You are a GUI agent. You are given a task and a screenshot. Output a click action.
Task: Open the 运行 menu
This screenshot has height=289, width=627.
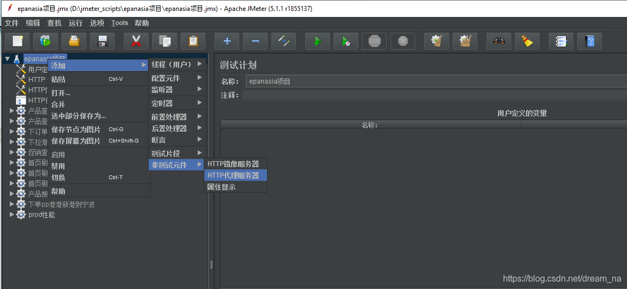[75, 23]
